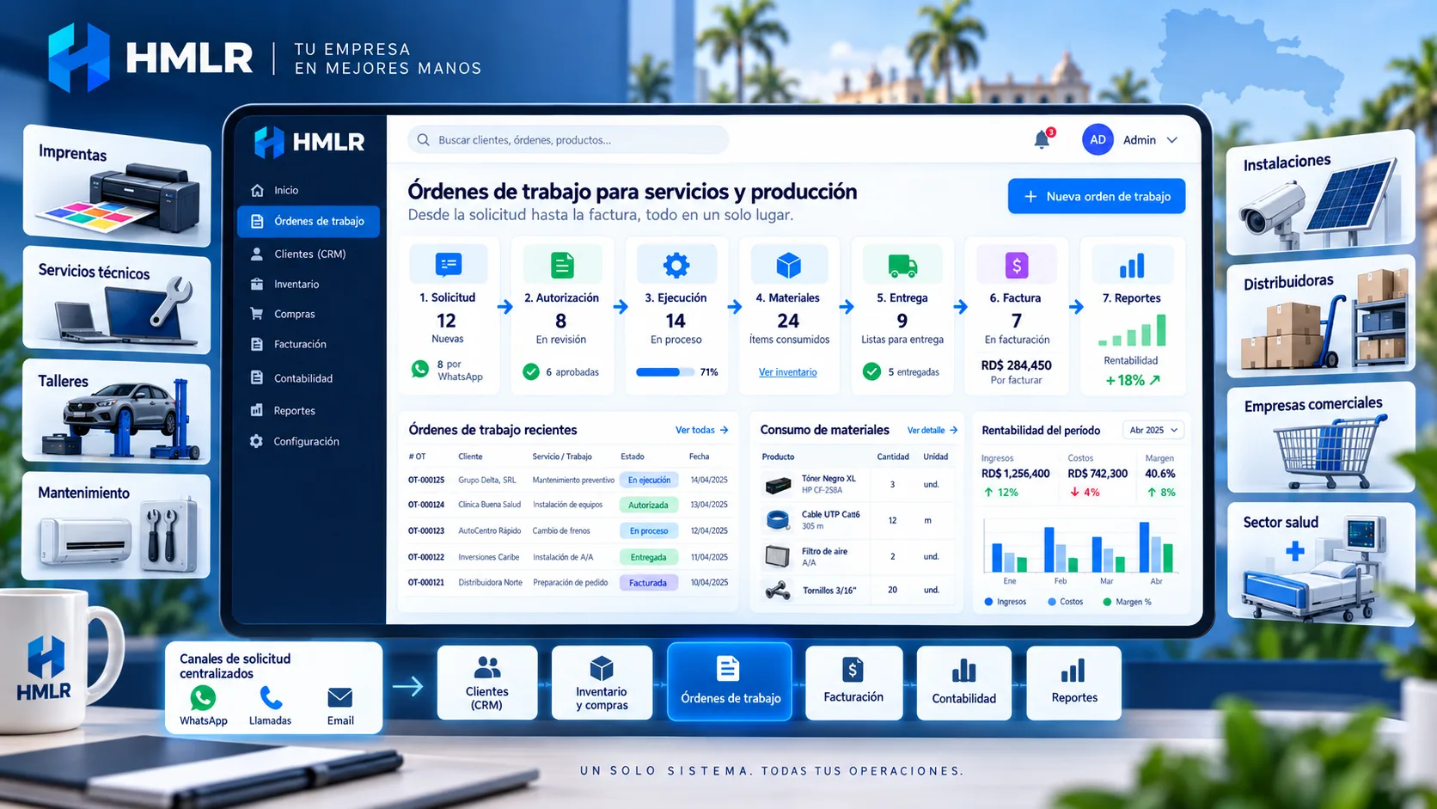Click the Distribuidoras industry card
1437x809 pixels.
click(1321, 317)
